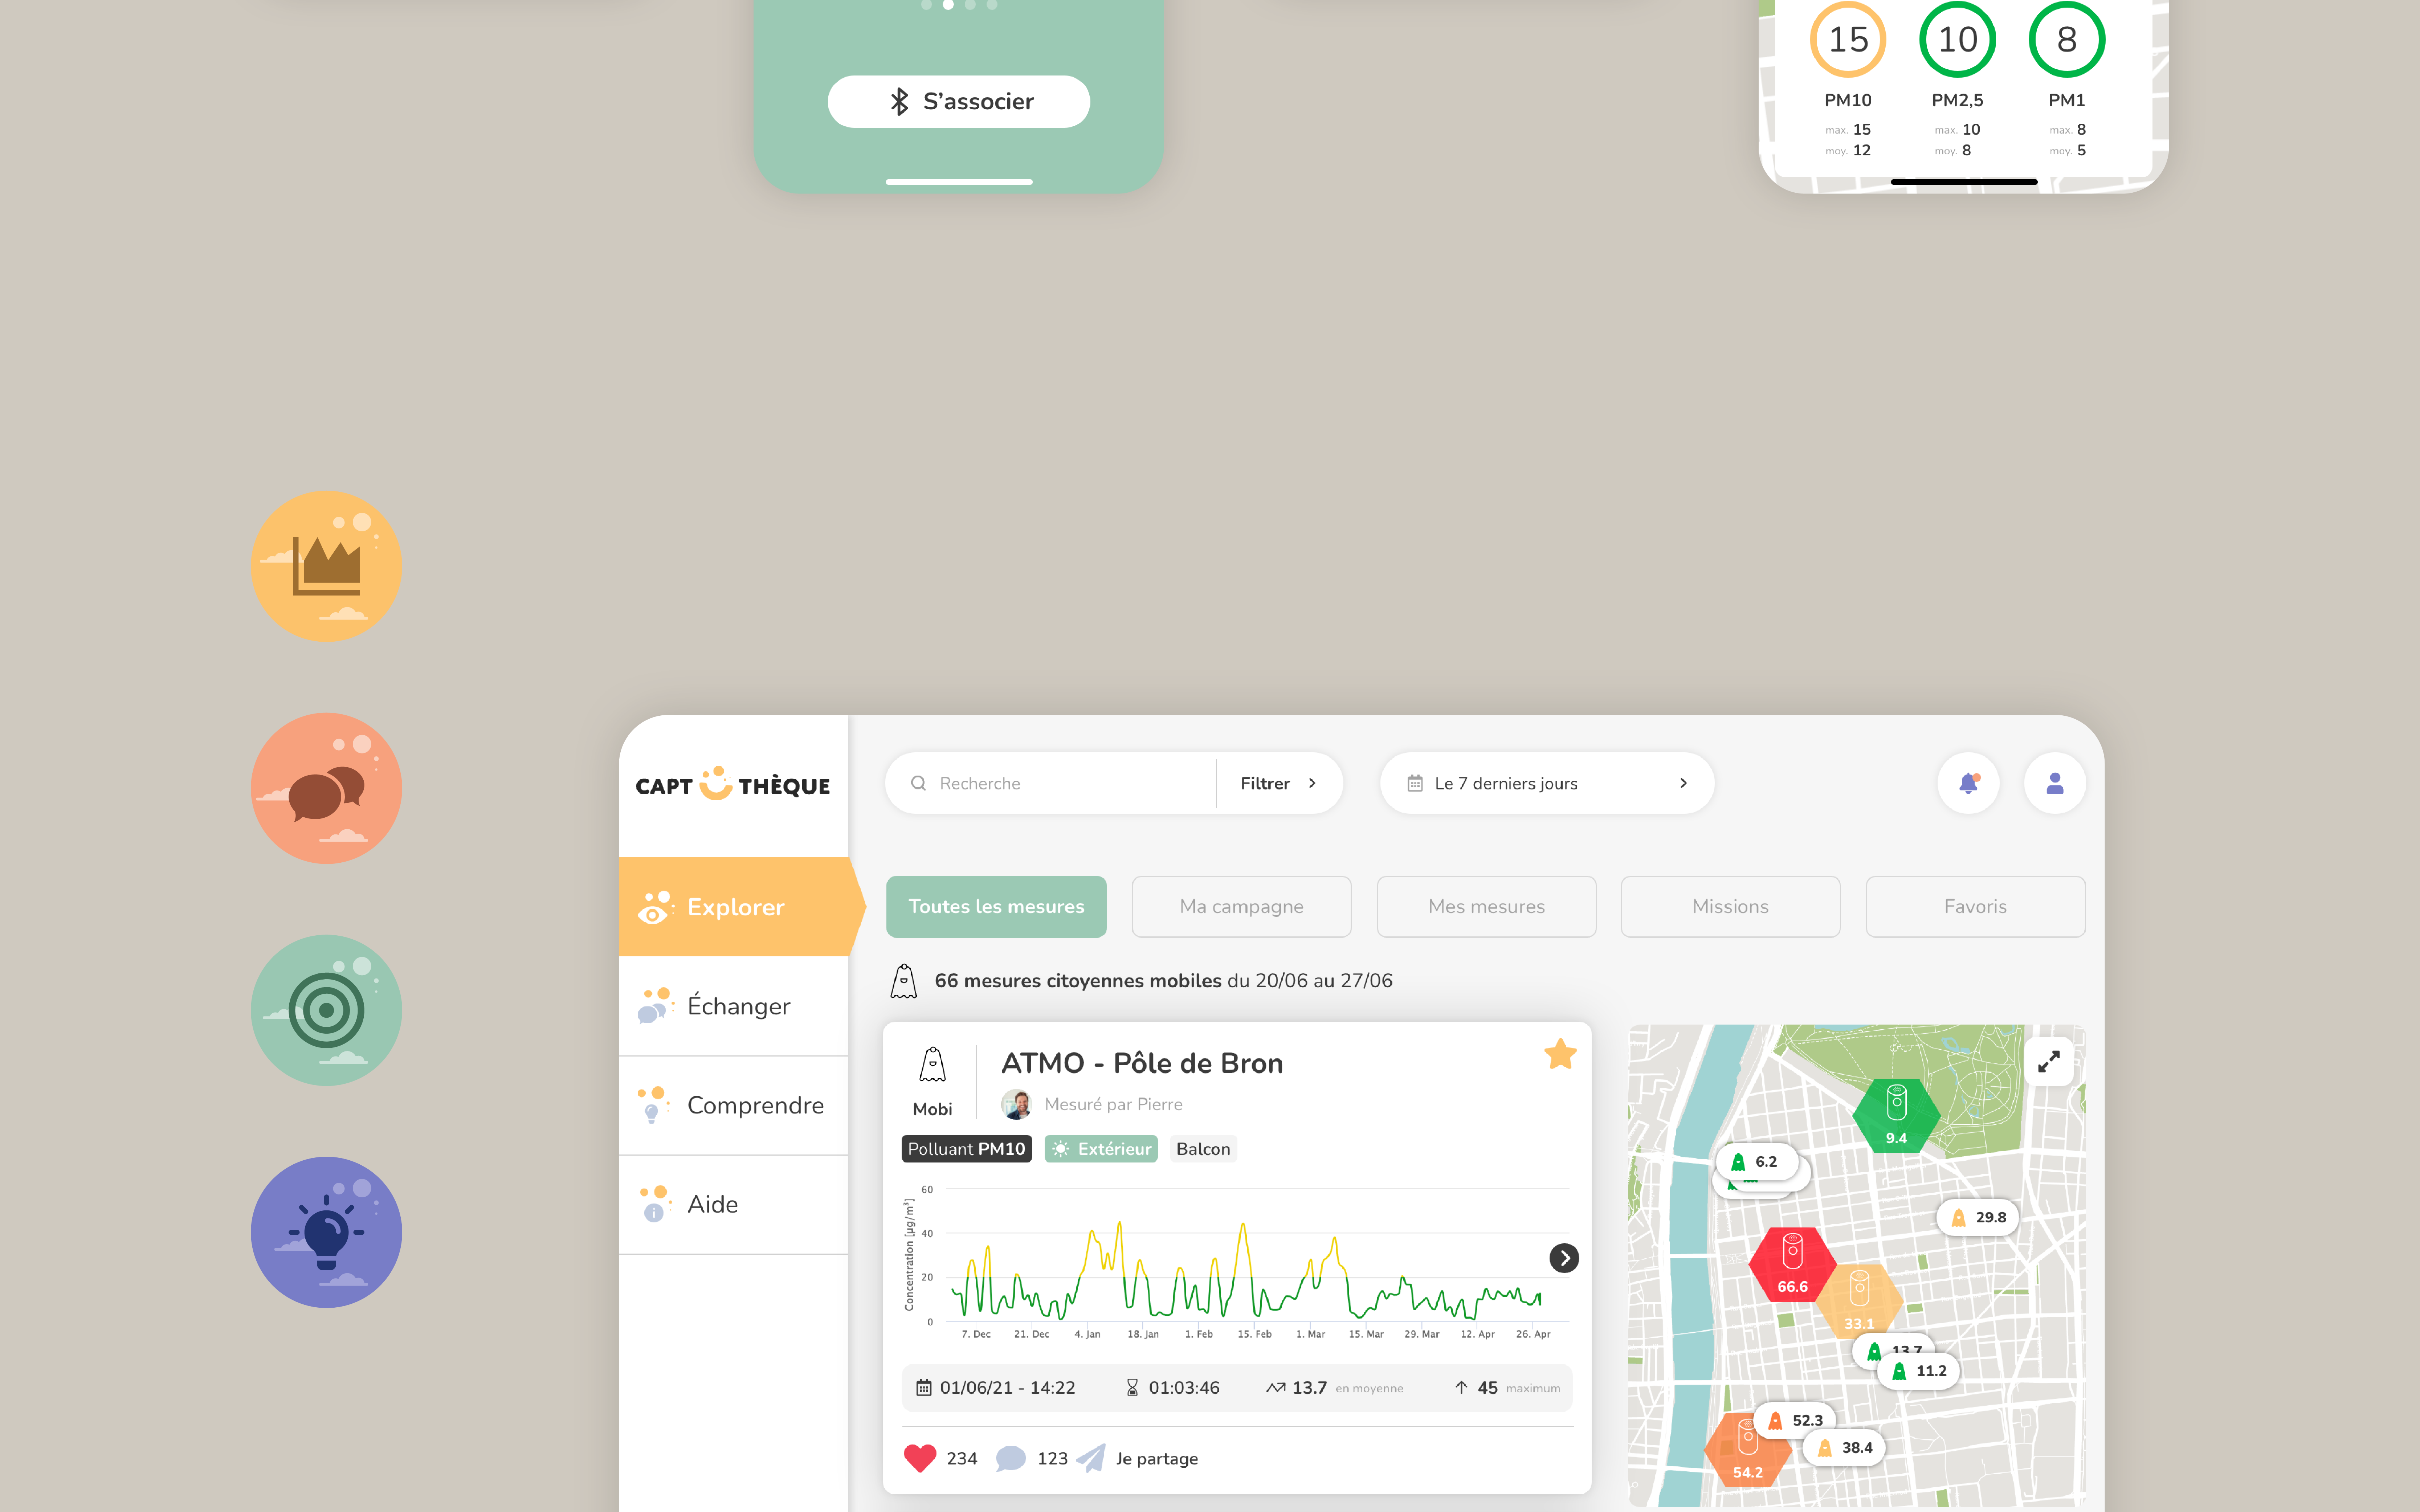Click the Bluetooth icon in S'associer
Image resolution: width=2420 pixels, height=1512 pixels.
pos(899,101)
